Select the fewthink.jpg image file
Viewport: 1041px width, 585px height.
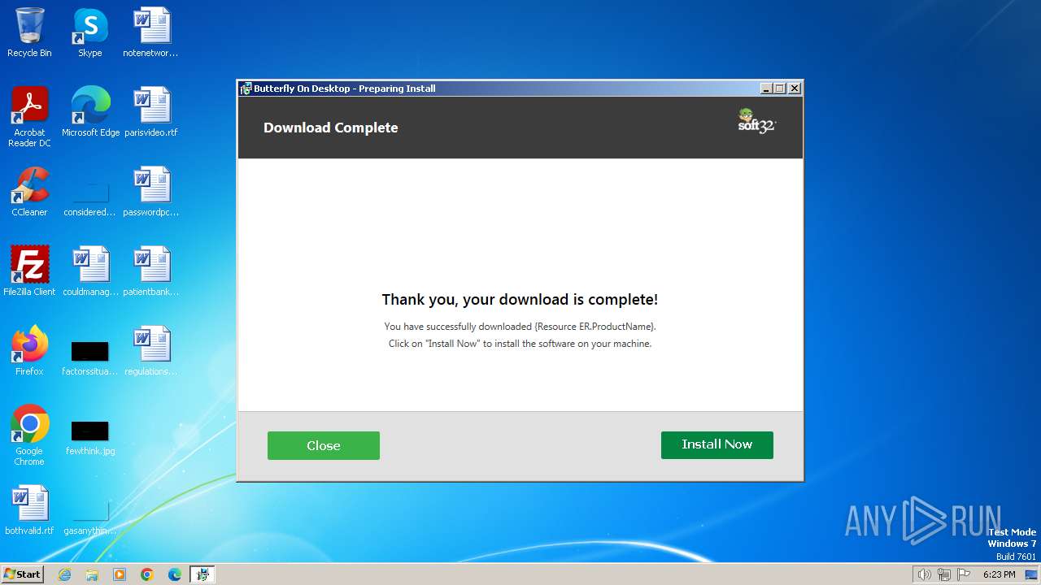tap(90, 438)
